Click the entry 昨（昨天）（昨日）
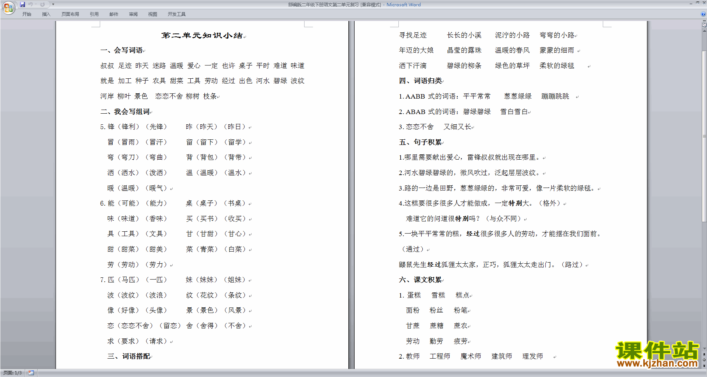 click(216, 127)
